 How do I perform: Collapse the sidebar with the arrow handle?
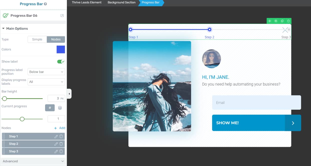[69, 94]
